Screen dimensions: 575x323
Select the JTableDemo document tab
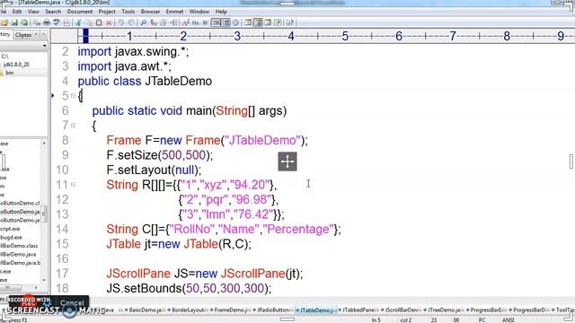coord(316,310)
